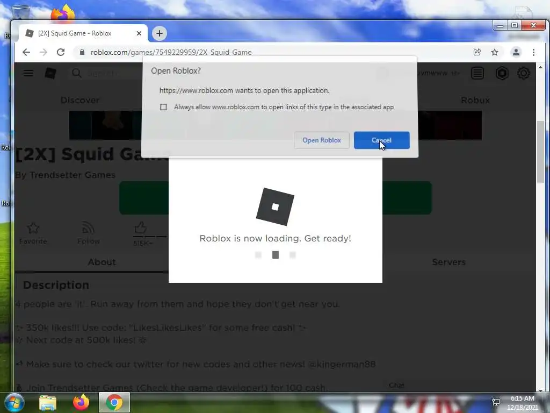
Task: Open a new tab with the plus button
Action: (160, 33)
